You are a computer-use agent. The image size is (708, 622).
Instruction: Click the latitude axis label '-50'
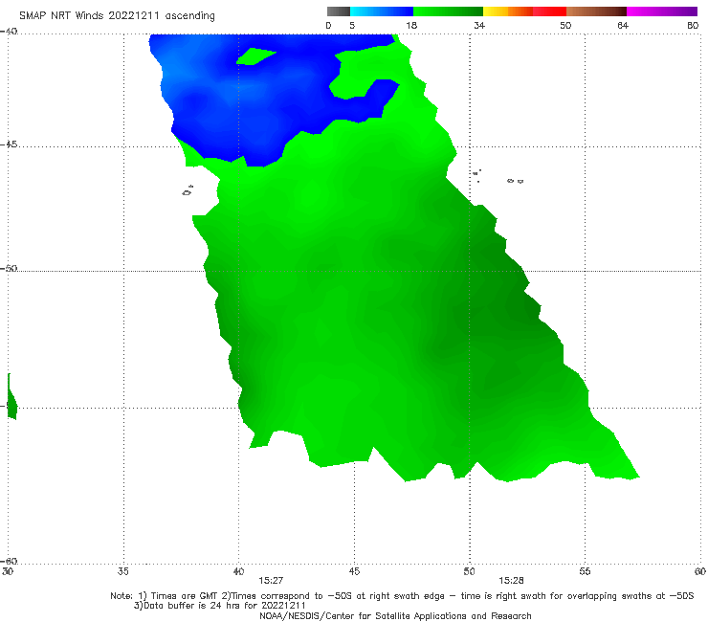[9, 269]
